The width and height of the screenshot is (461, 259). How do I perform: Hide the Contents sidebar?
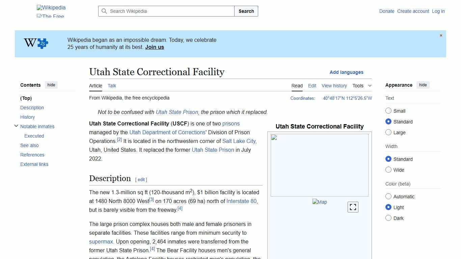51,85
